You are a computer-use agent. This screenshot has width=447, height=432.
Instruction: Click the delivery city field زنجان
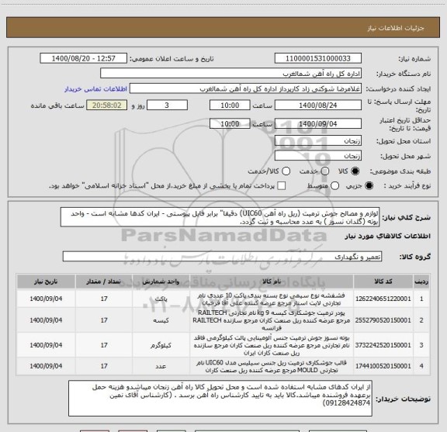click(318, 156)
